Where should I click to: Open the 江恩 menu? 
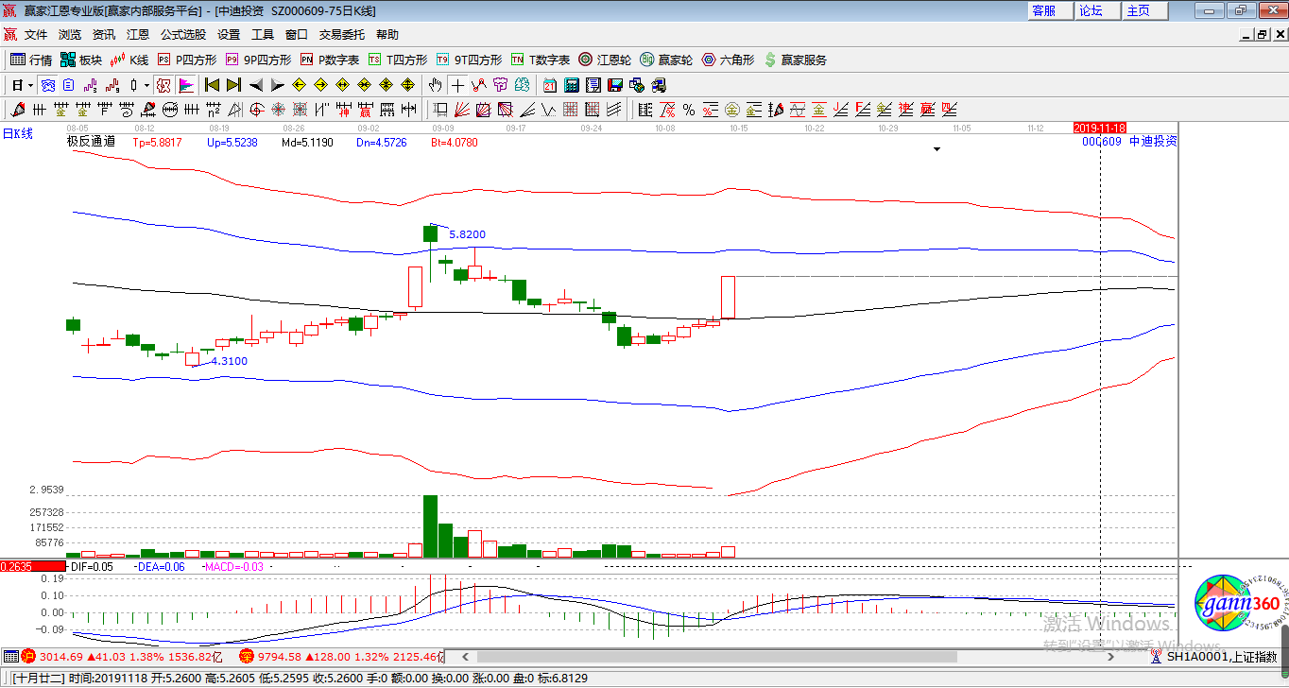(x=138, y=35)
